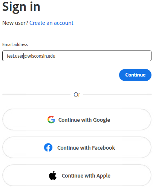Image resolution: width=156 pixels, height=190 pixels.
Task: Click the blue Continue button
Action: 135,75
